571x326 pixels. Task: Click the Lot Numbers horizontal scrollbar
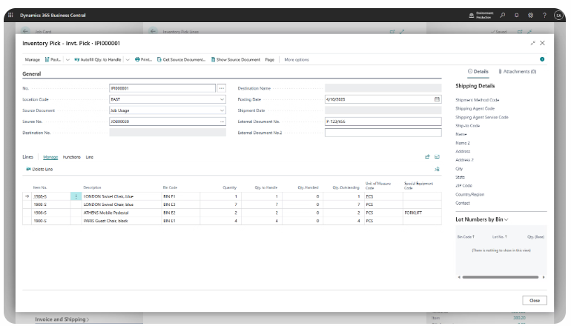[501, 277]
